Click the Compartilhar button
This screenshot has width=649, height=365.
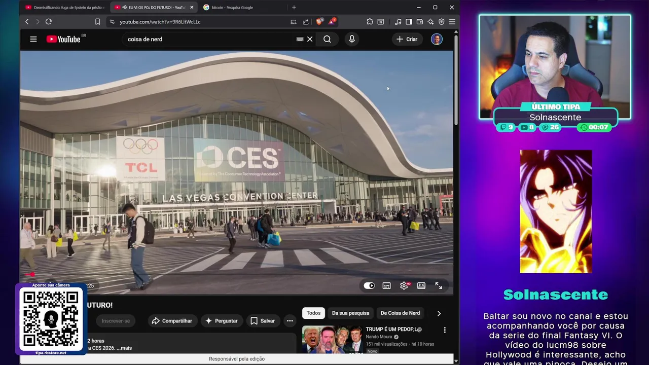(172, 321)
